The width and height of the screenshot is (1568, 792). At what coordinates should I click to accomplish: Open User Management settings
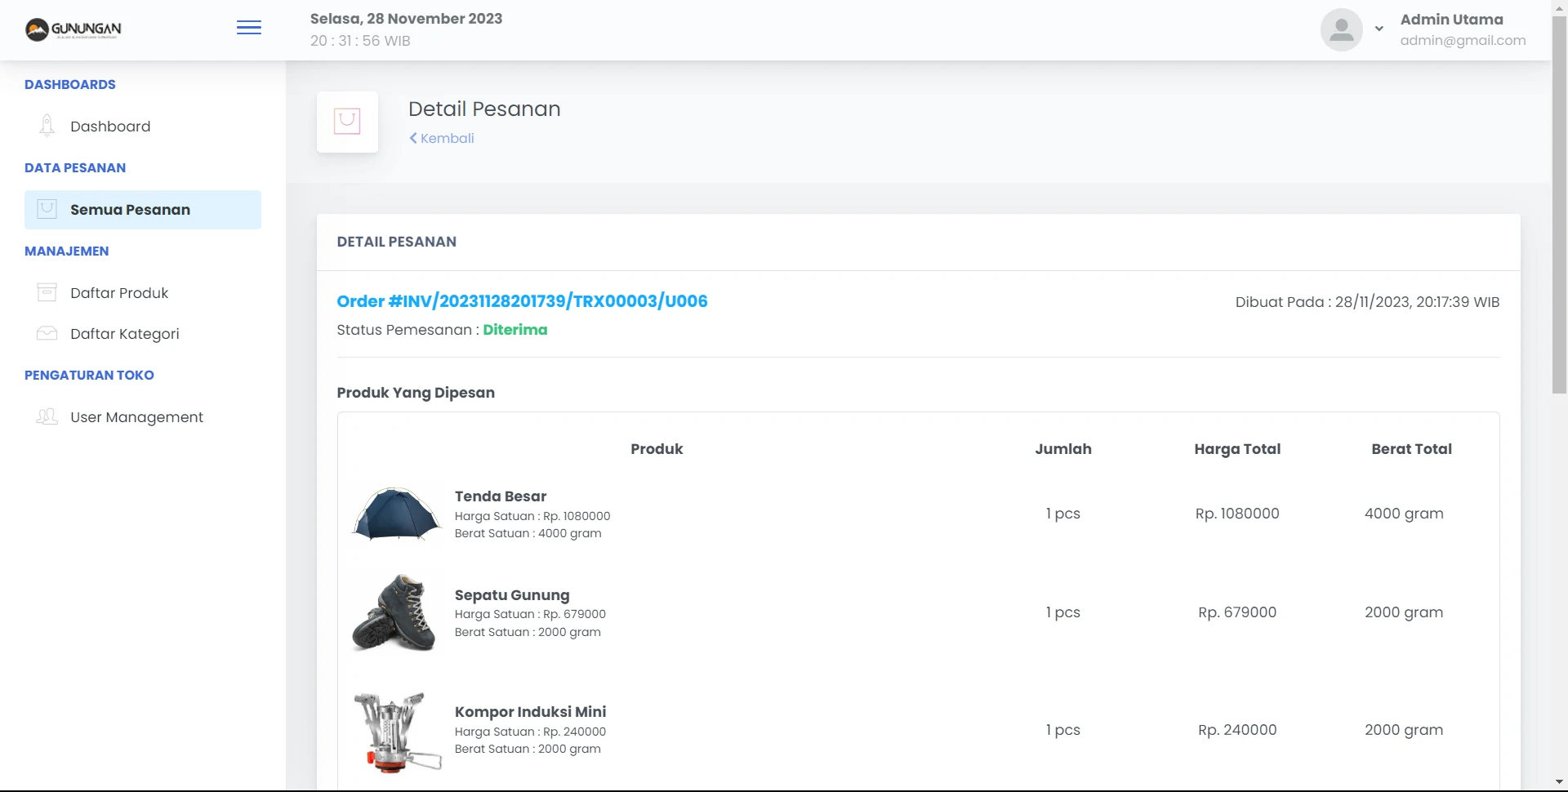136,417
